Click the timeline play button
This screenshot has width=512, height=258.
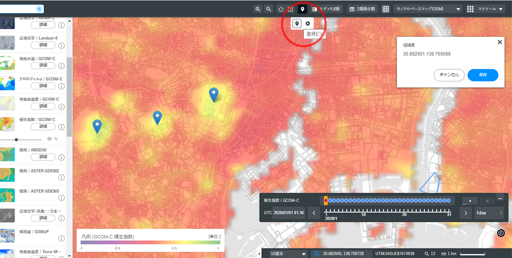coord(470,201)
